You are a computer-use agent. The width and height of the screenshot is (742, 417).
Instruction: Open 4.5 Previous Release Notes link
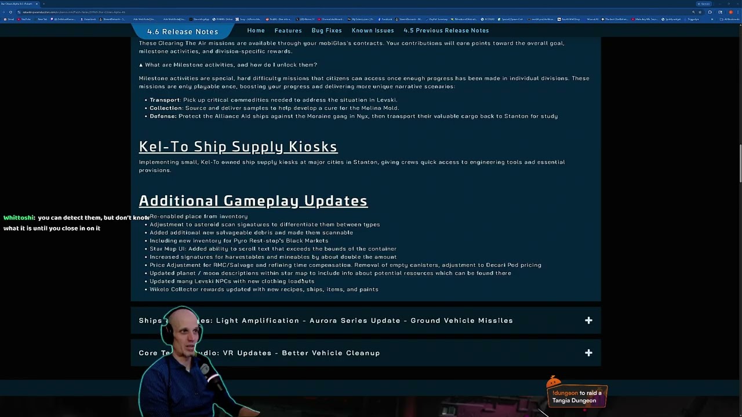point(446,30)
